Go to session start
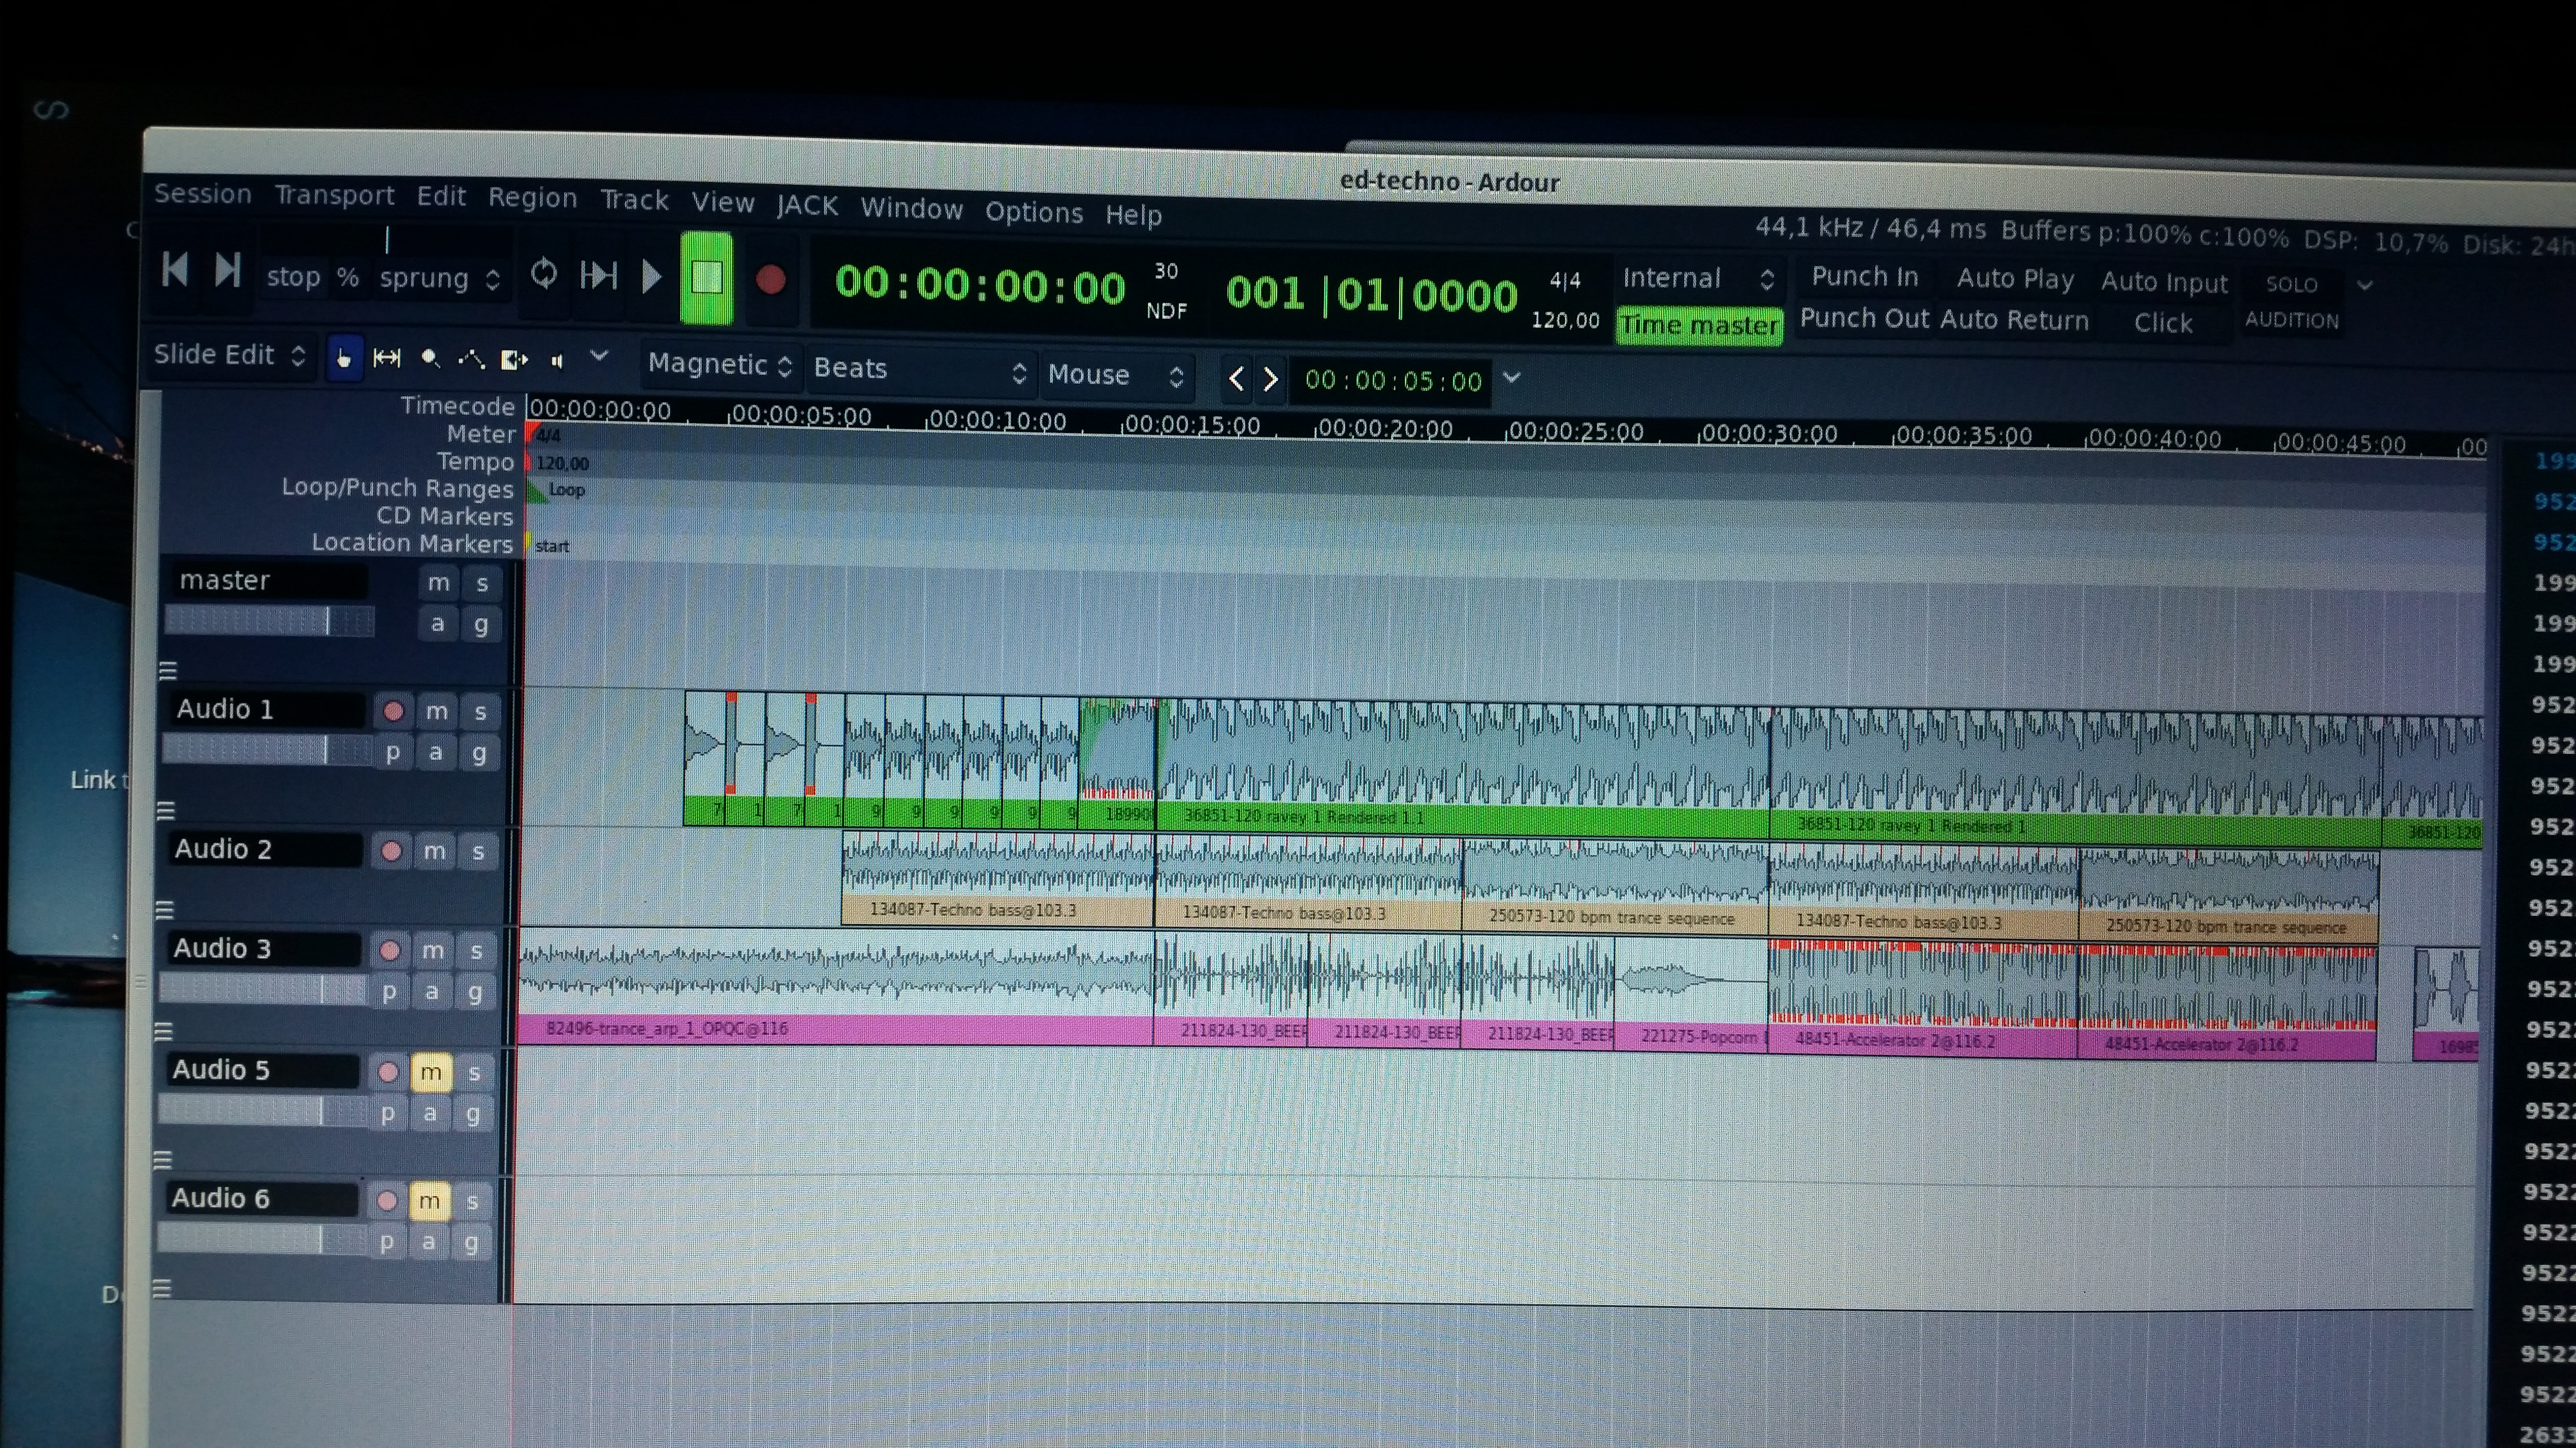Image resolution: width=2576 pixels, height=1448 pixels. coord(174,269)
